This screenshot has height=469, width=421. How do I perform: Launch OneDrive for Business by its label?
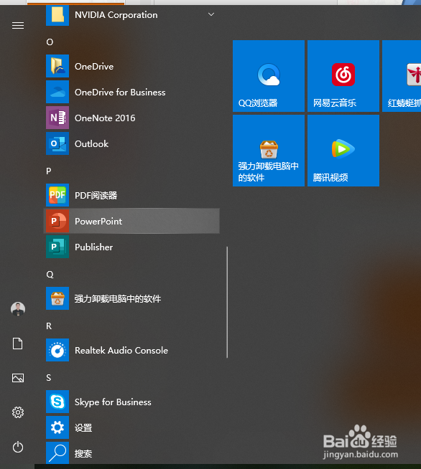tap(120, 92)
